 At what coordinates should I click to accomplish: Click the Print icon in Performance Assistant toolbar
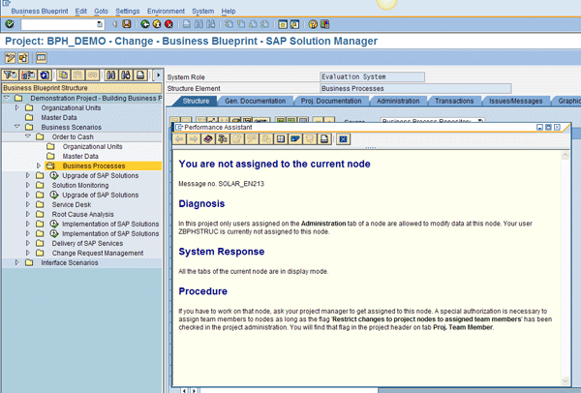point(324,138)
